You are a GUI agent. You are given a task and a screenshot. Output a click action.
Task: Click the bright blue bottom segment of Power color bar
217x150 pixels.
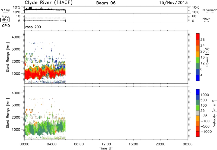198,78
